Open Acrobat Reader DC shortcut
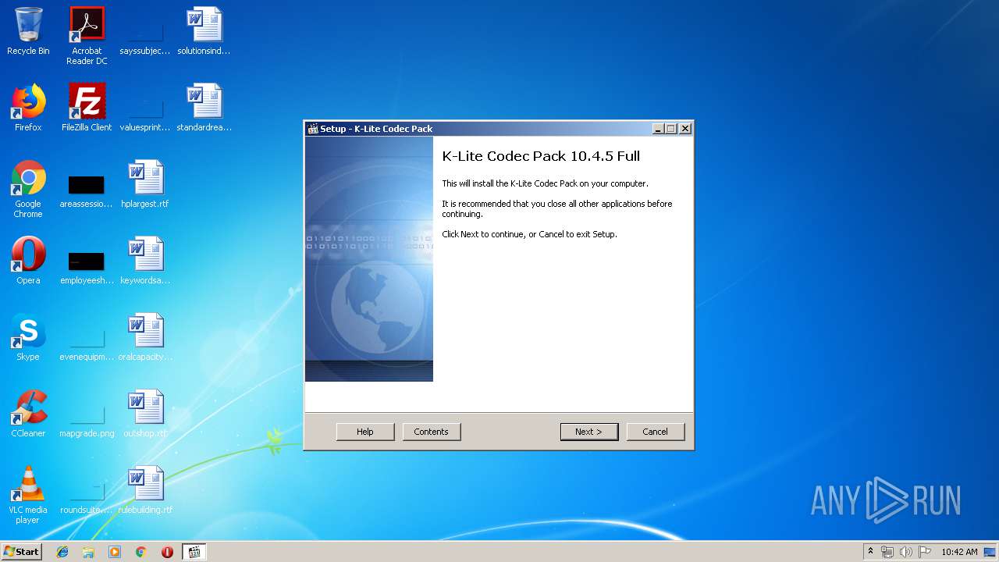The width and height of the screenshot is (999, 562). pyautogui.click(x=87, y=36)
